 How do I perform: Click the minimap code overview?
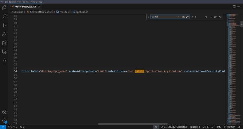234,69
